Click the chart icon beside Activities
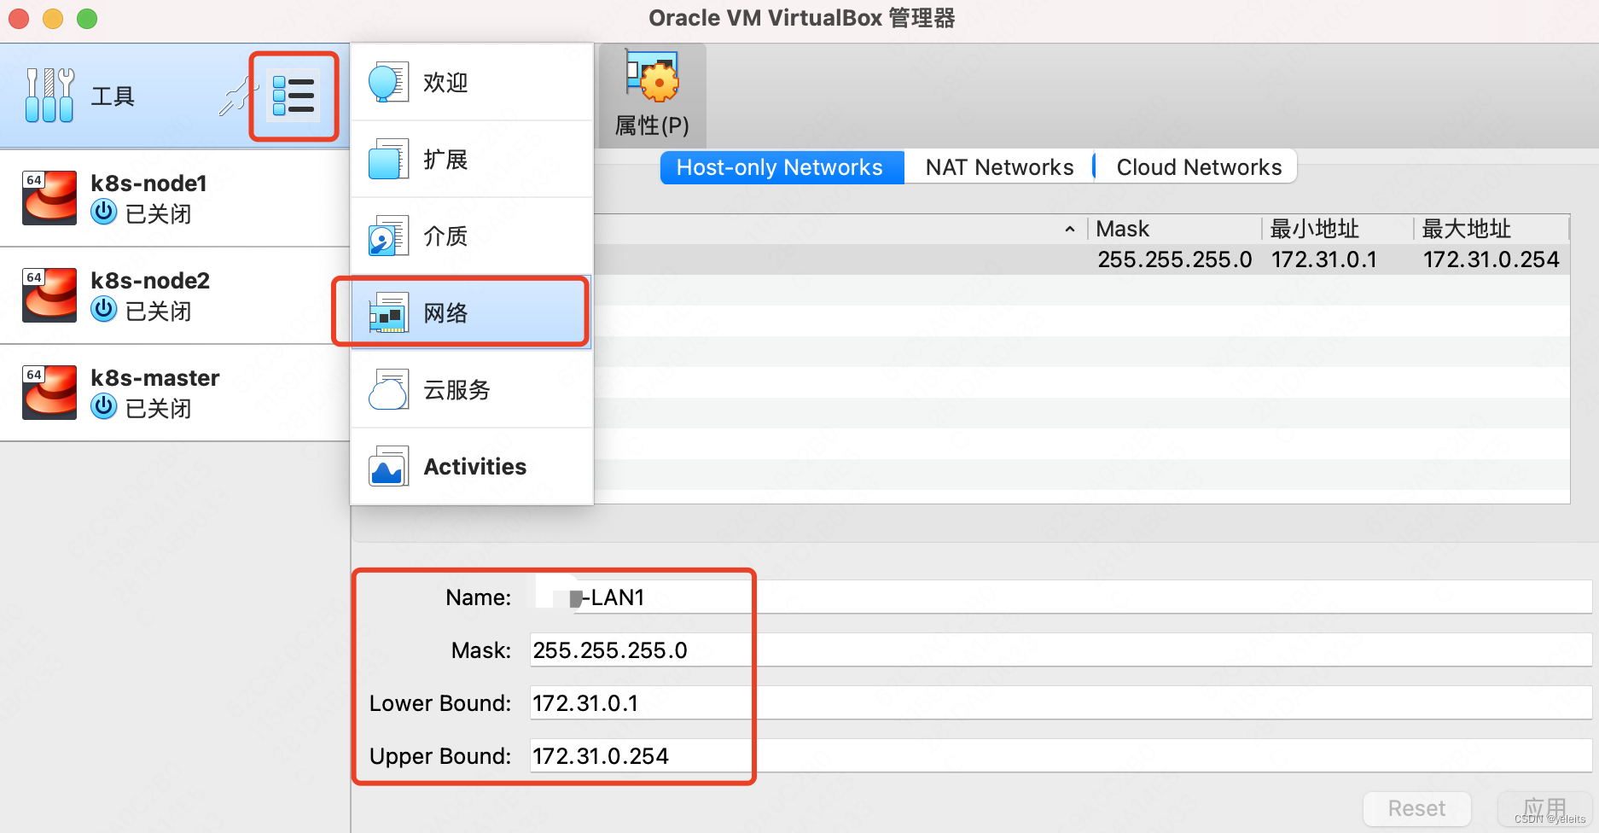Image resolution: width=1599 pixels, height=833 pixels. point(388,467)
